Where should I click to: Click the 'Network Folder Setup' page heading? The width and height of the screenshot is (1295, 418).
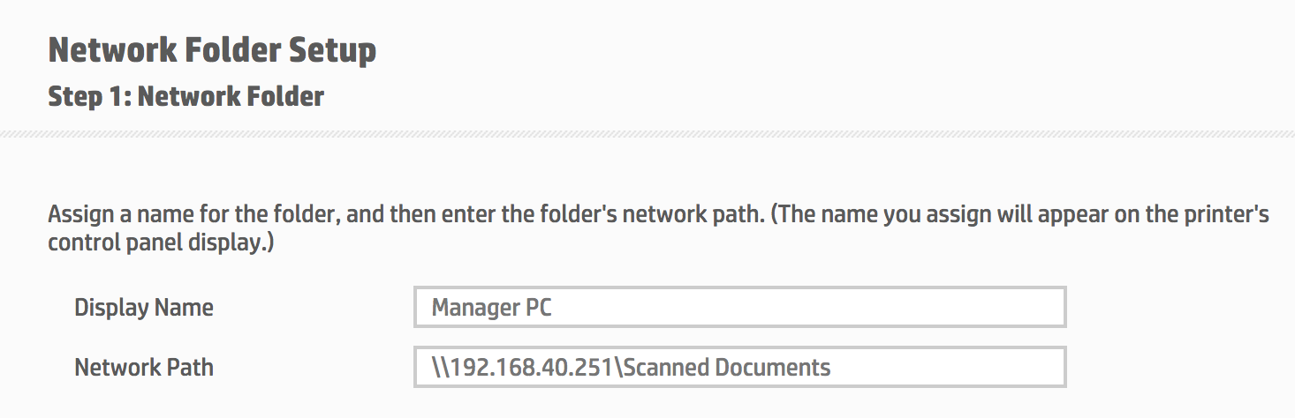(212, 49)
